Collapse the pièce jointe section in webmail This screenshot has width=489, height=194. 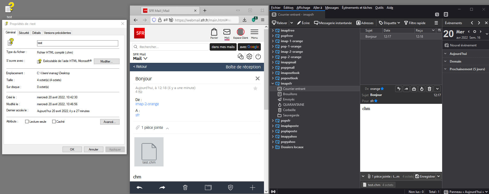pos(167,128)
